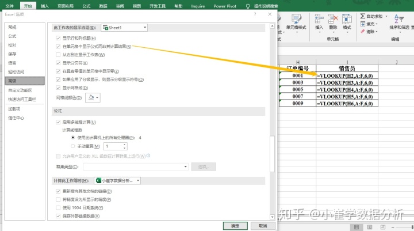Select 保存 in options sidebar
Screen dimensions: 414x231
[x=25, y=54]
